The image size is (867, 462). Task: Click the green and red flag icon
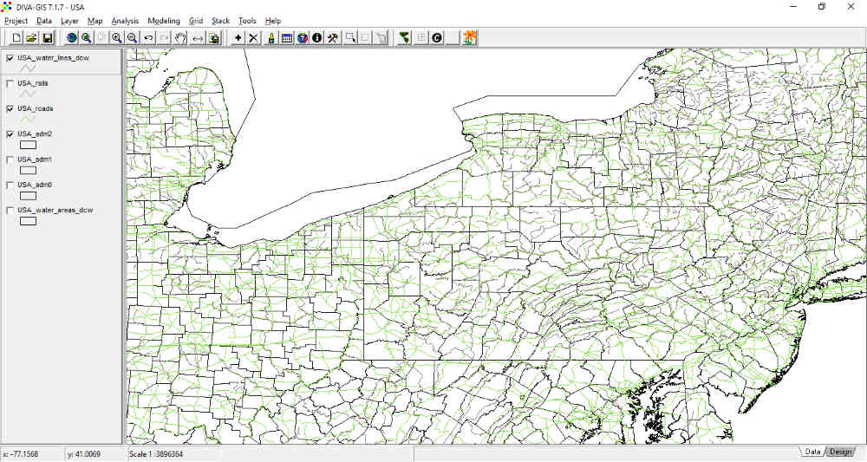pos(405,37)
